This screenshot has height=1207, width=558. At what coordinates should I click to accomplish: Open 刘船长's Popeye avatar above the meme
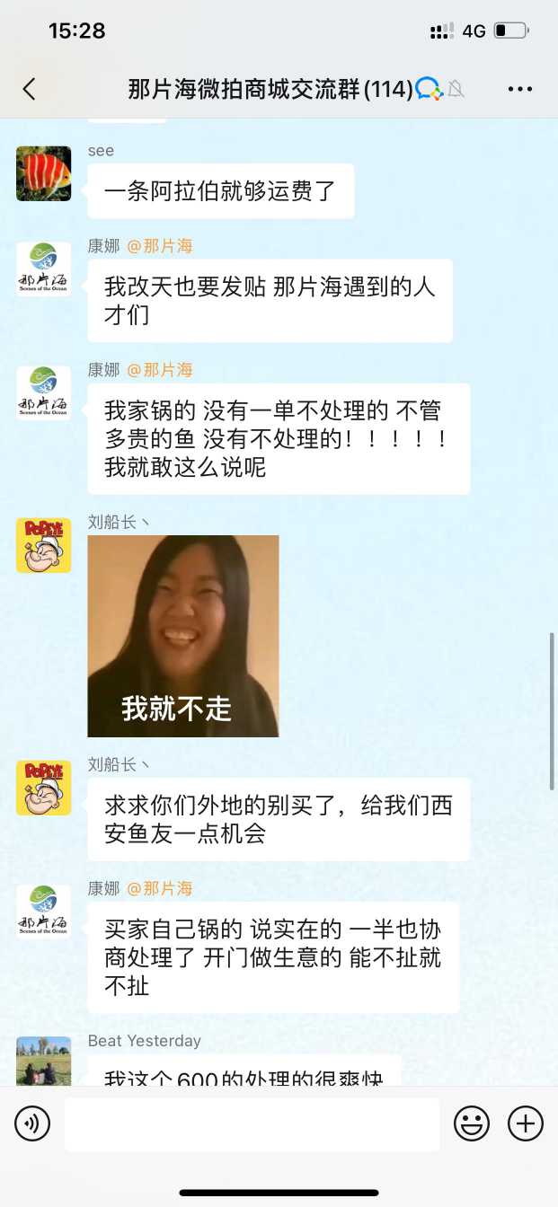(43, 545)
